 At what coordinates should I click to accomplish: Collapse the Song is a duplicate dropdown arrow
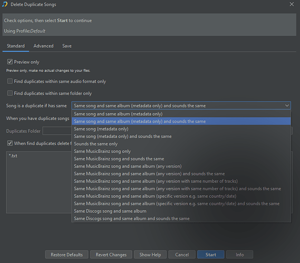click(x=287, y=106)
